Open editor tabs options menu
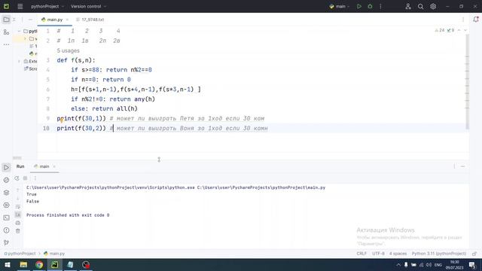 pos(463,20)
